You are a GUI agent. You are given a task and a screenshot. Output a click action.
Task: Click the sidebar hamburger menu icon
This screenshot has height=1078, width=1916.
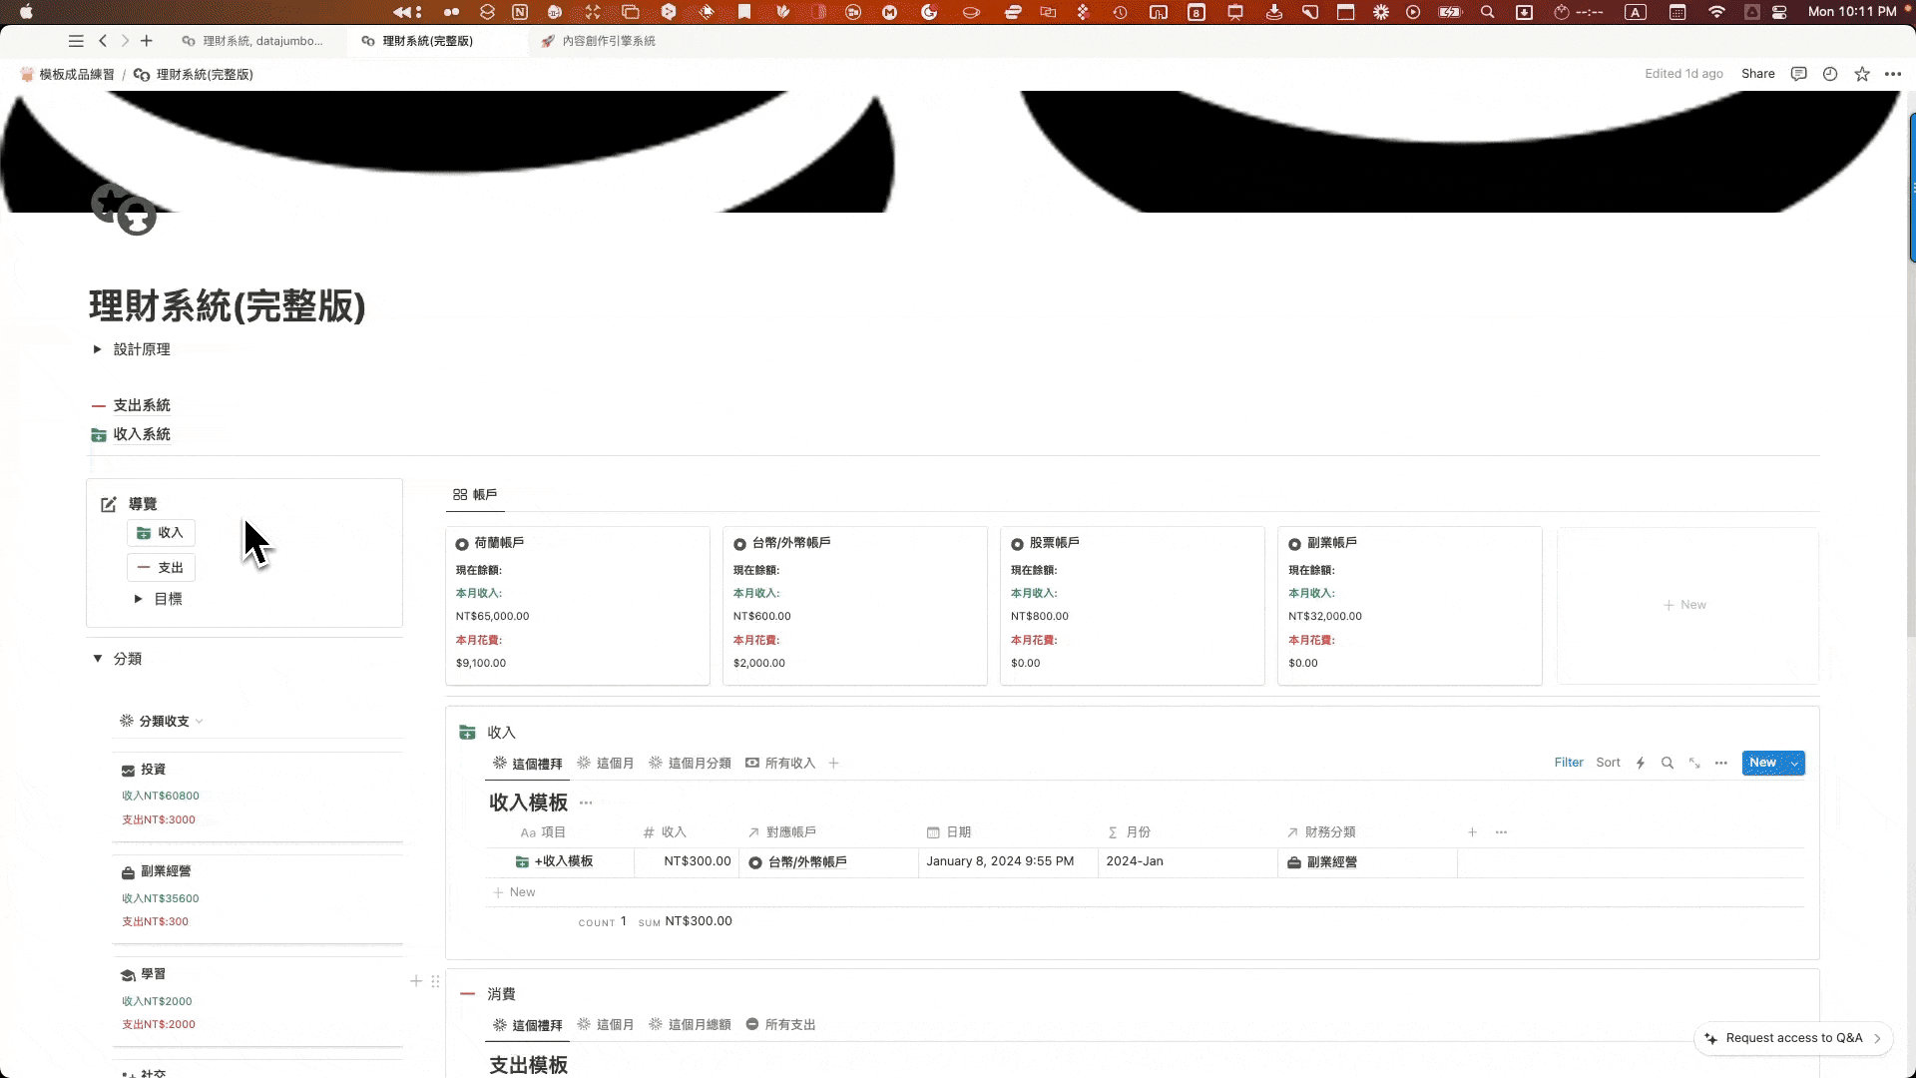pyautogui.click(x=76, y=41)
